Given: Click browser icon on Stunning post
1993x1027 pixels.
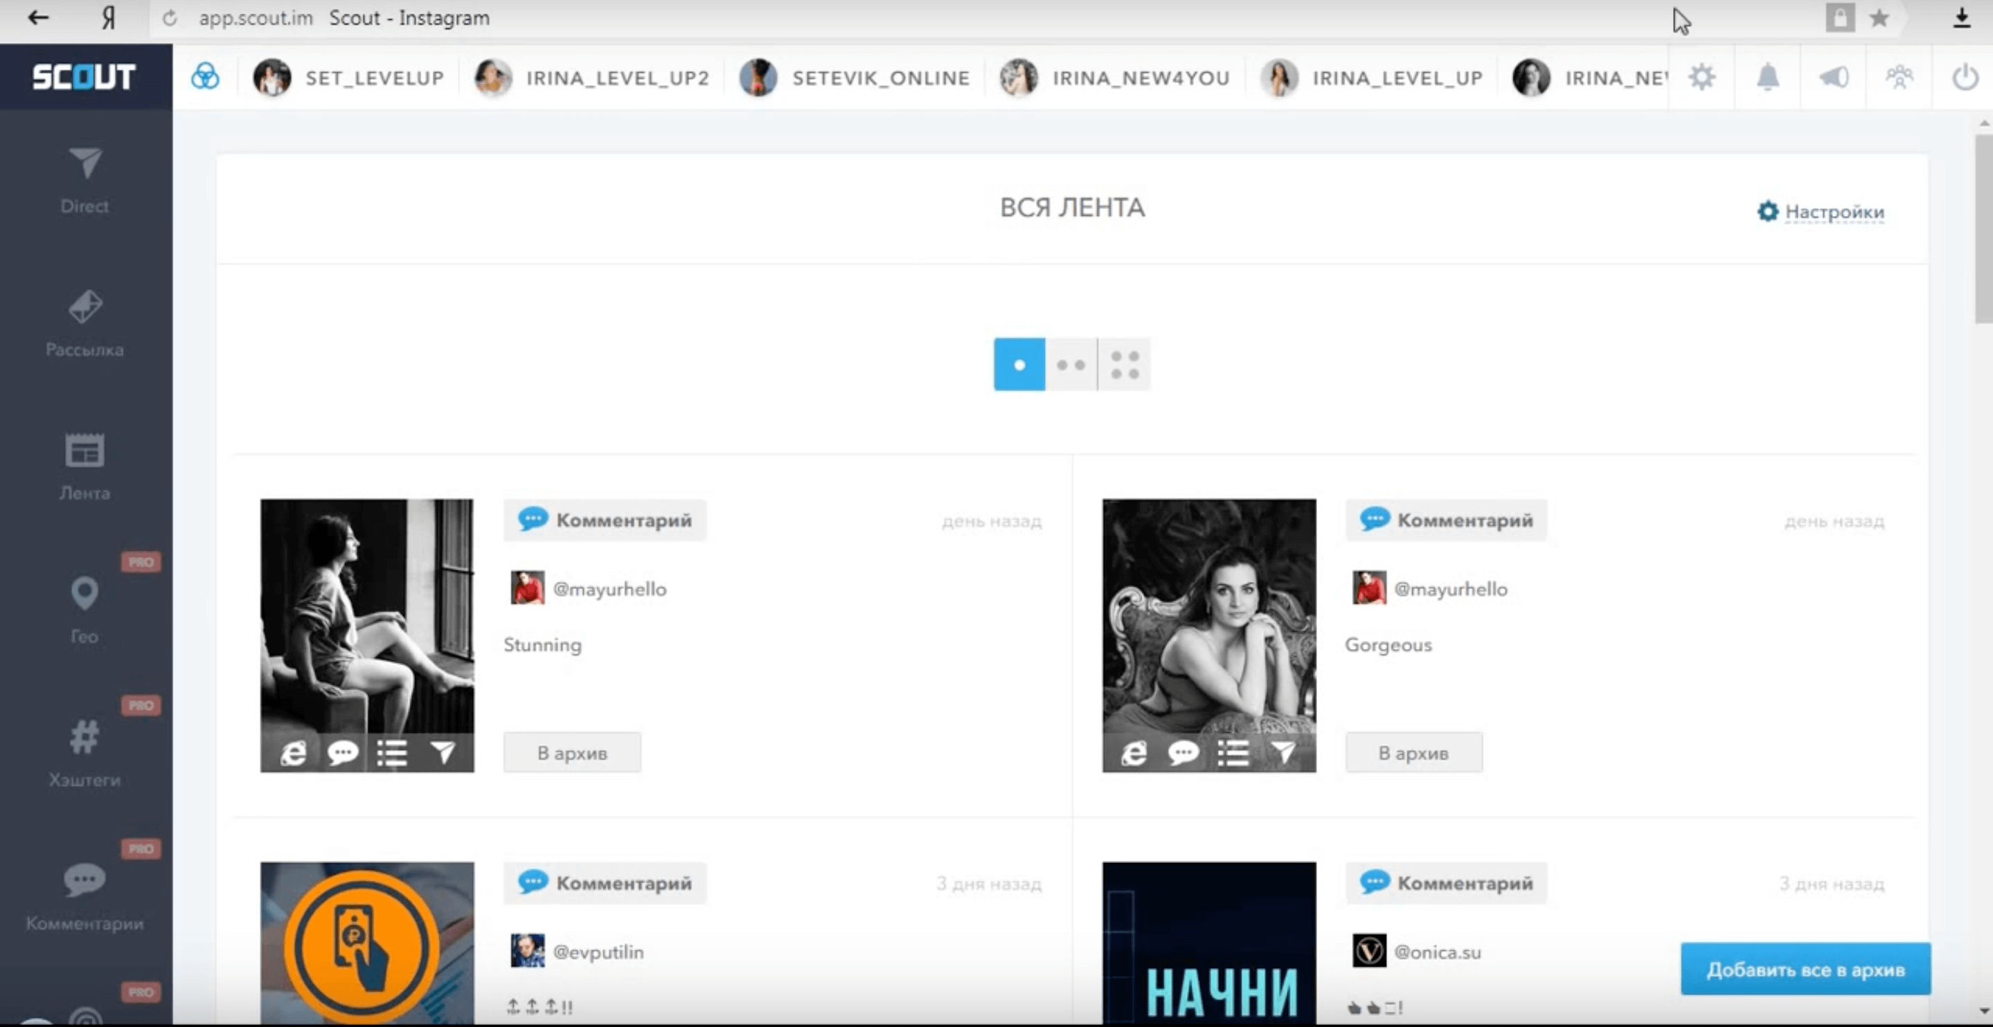Looking at the screenshot, I should 293,752.
